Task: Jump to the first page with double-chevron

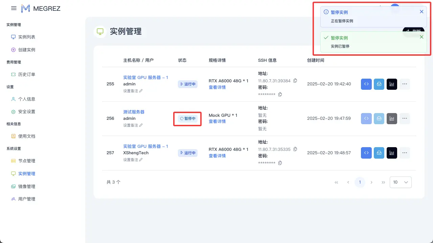Action: (336, 182)
